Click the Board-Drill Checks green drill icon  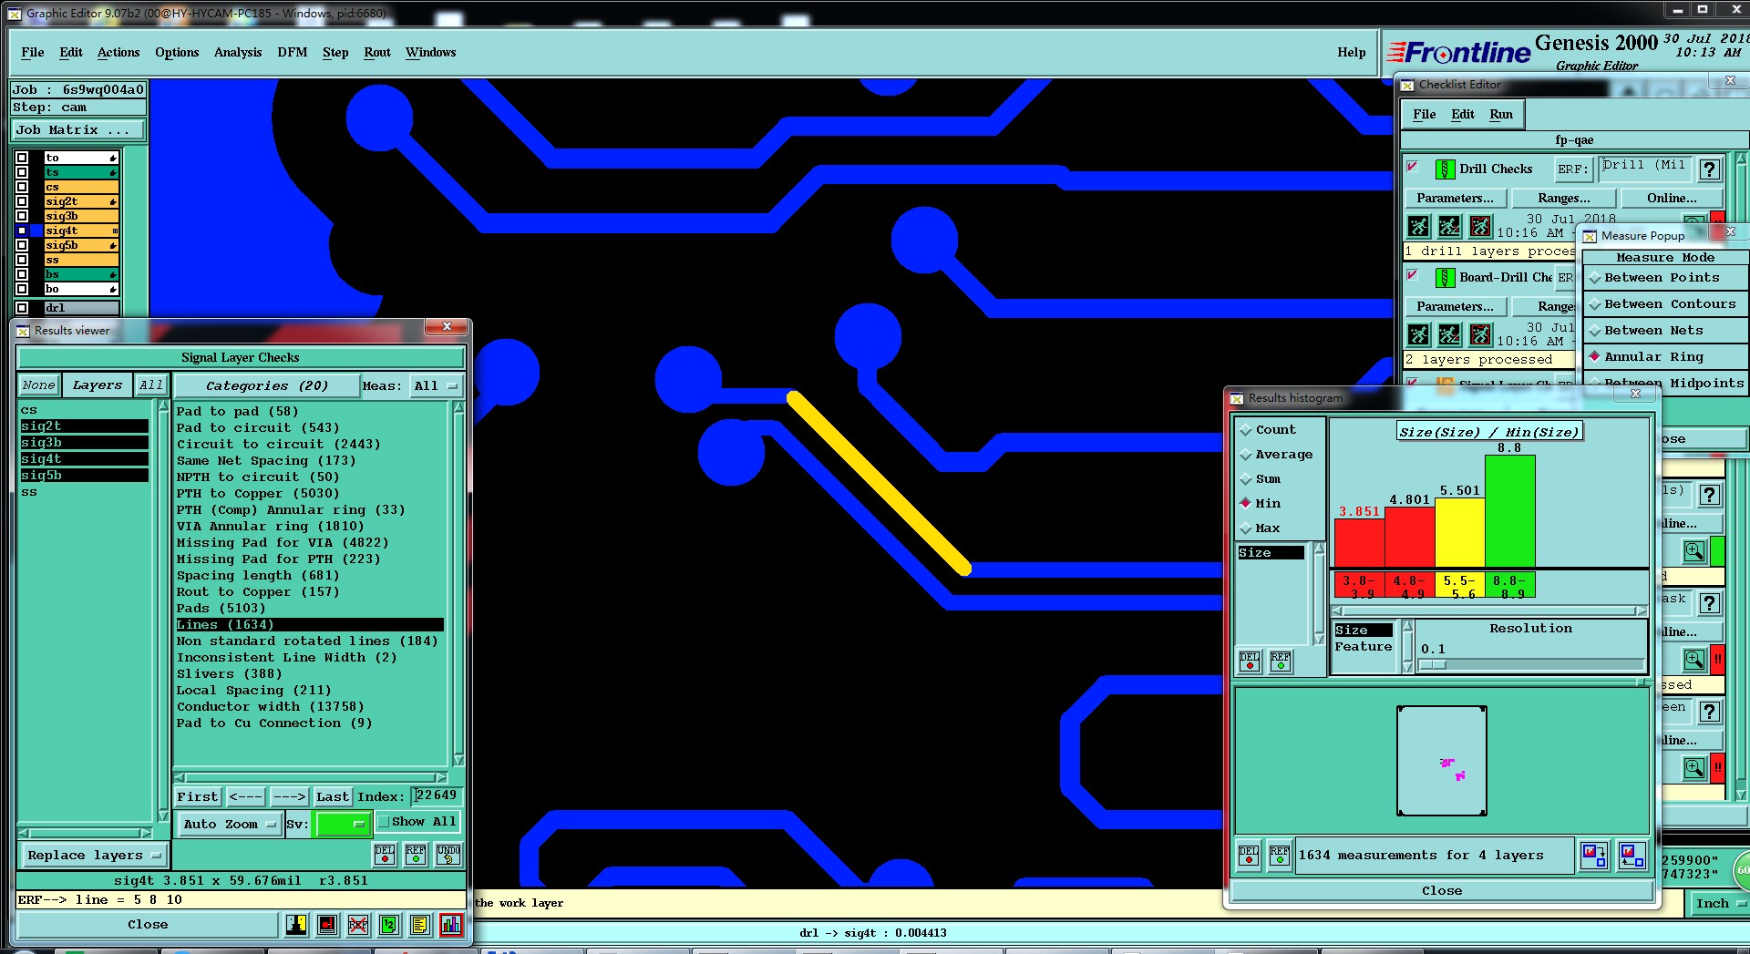click(x=1445, y=278)
